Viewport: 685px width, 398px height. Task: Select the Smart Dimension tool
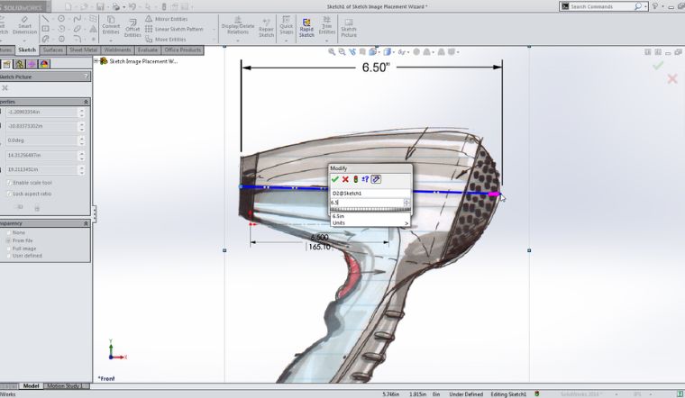click(24, 26)
